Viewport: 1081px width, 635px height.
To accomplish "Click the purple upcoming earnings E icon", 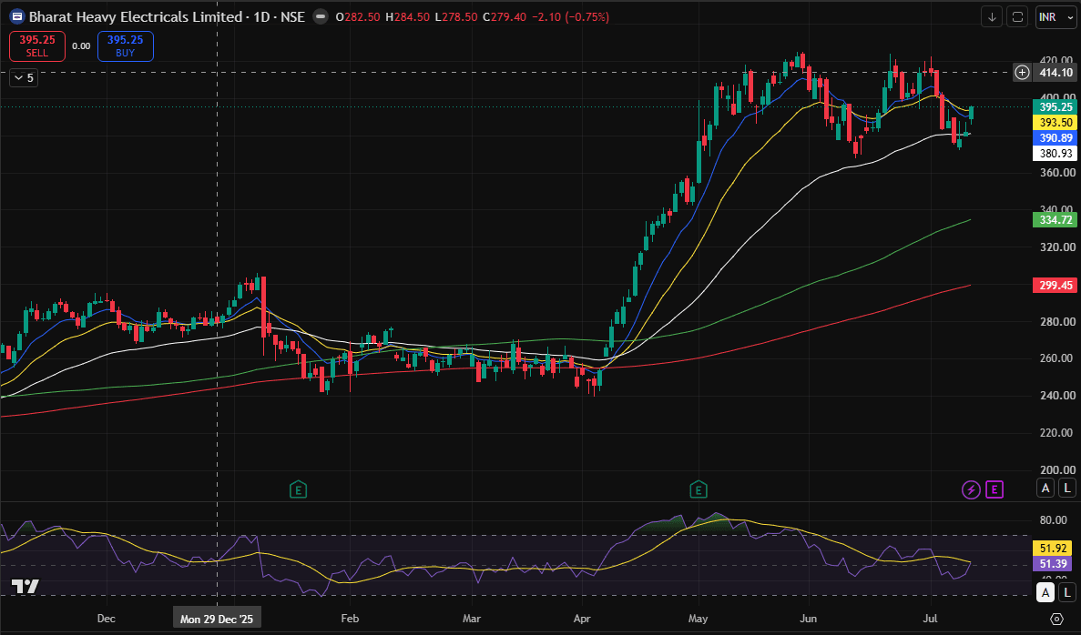I will pyautogui.click(x=994, y=489).
